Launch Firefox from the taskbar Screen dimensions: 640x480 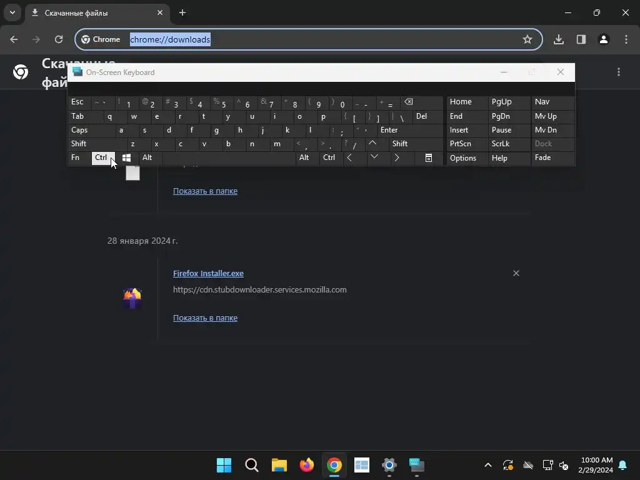click(x=306, y=465)
